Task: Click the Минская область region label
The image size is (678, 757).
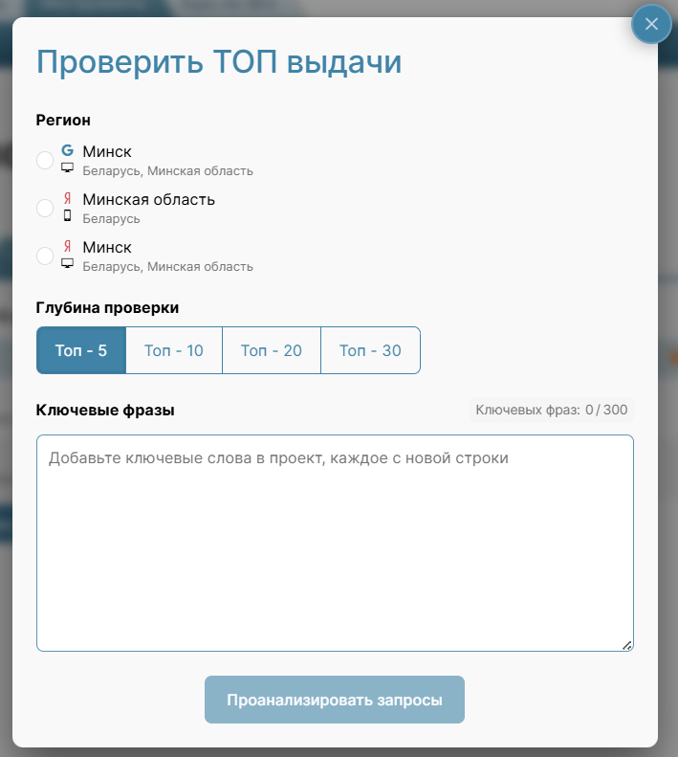Action: 148,199
